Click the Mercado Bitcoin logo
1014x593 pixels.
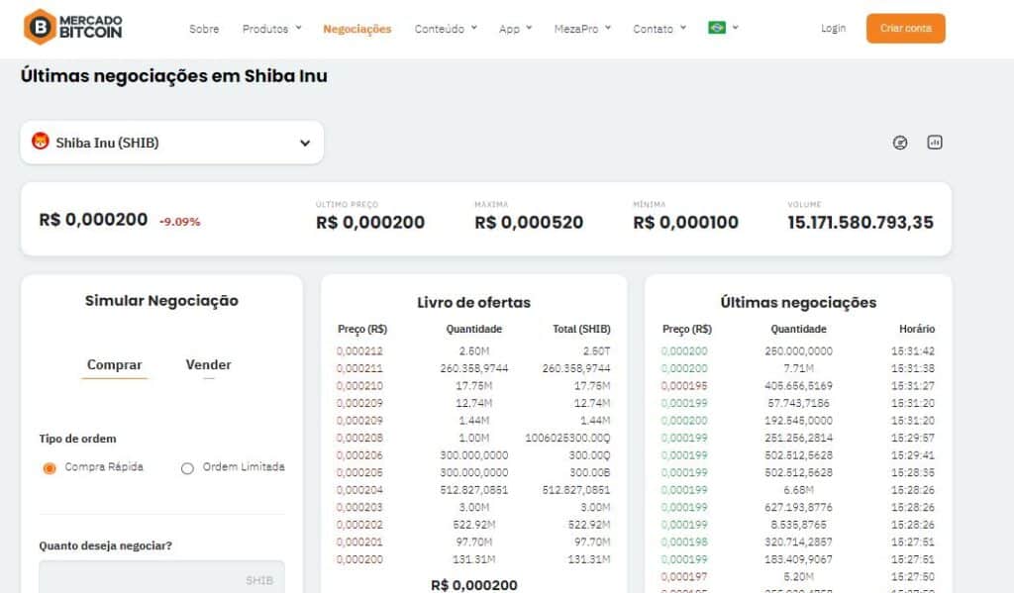point(72,27)
